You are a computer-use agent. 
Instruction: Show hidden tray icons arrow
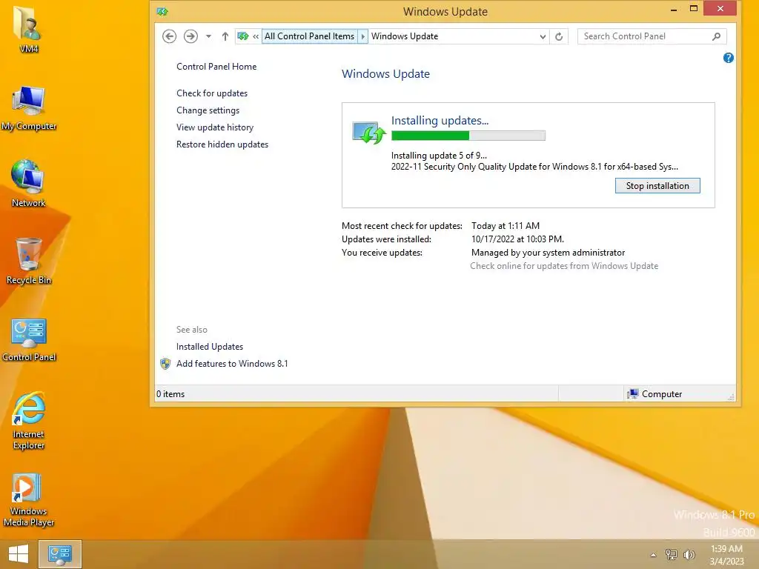pos(653,555)
